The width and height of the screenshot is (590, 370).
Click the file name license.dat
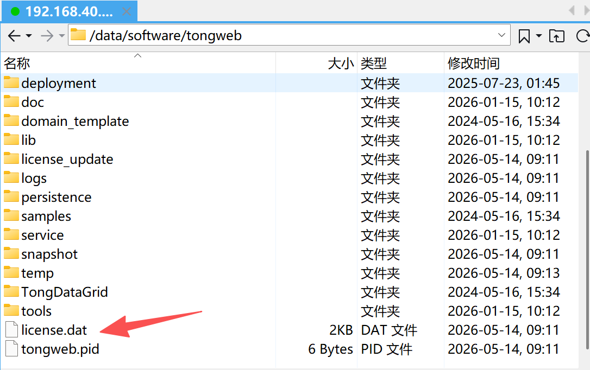(54, 330)
